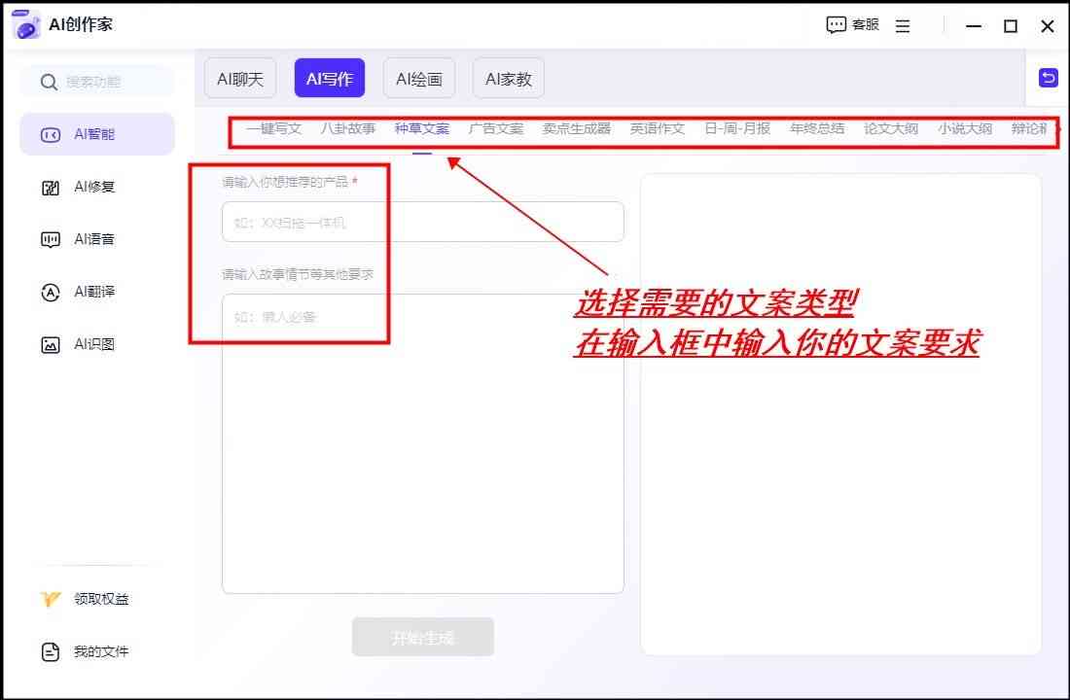Click the other requirements text area

coord(422,443)
